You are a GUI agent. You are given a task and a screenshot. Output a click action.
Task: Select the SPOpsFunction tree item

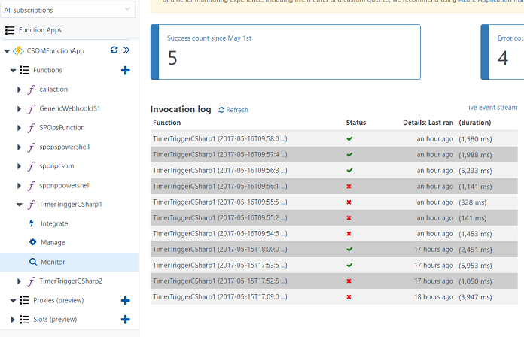[x=62, y=127]
